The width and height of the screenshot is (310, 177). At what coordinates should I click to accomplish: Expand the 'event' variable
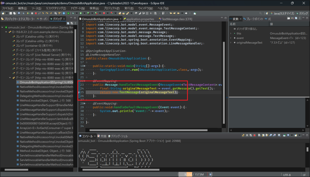tap(231, 38)
